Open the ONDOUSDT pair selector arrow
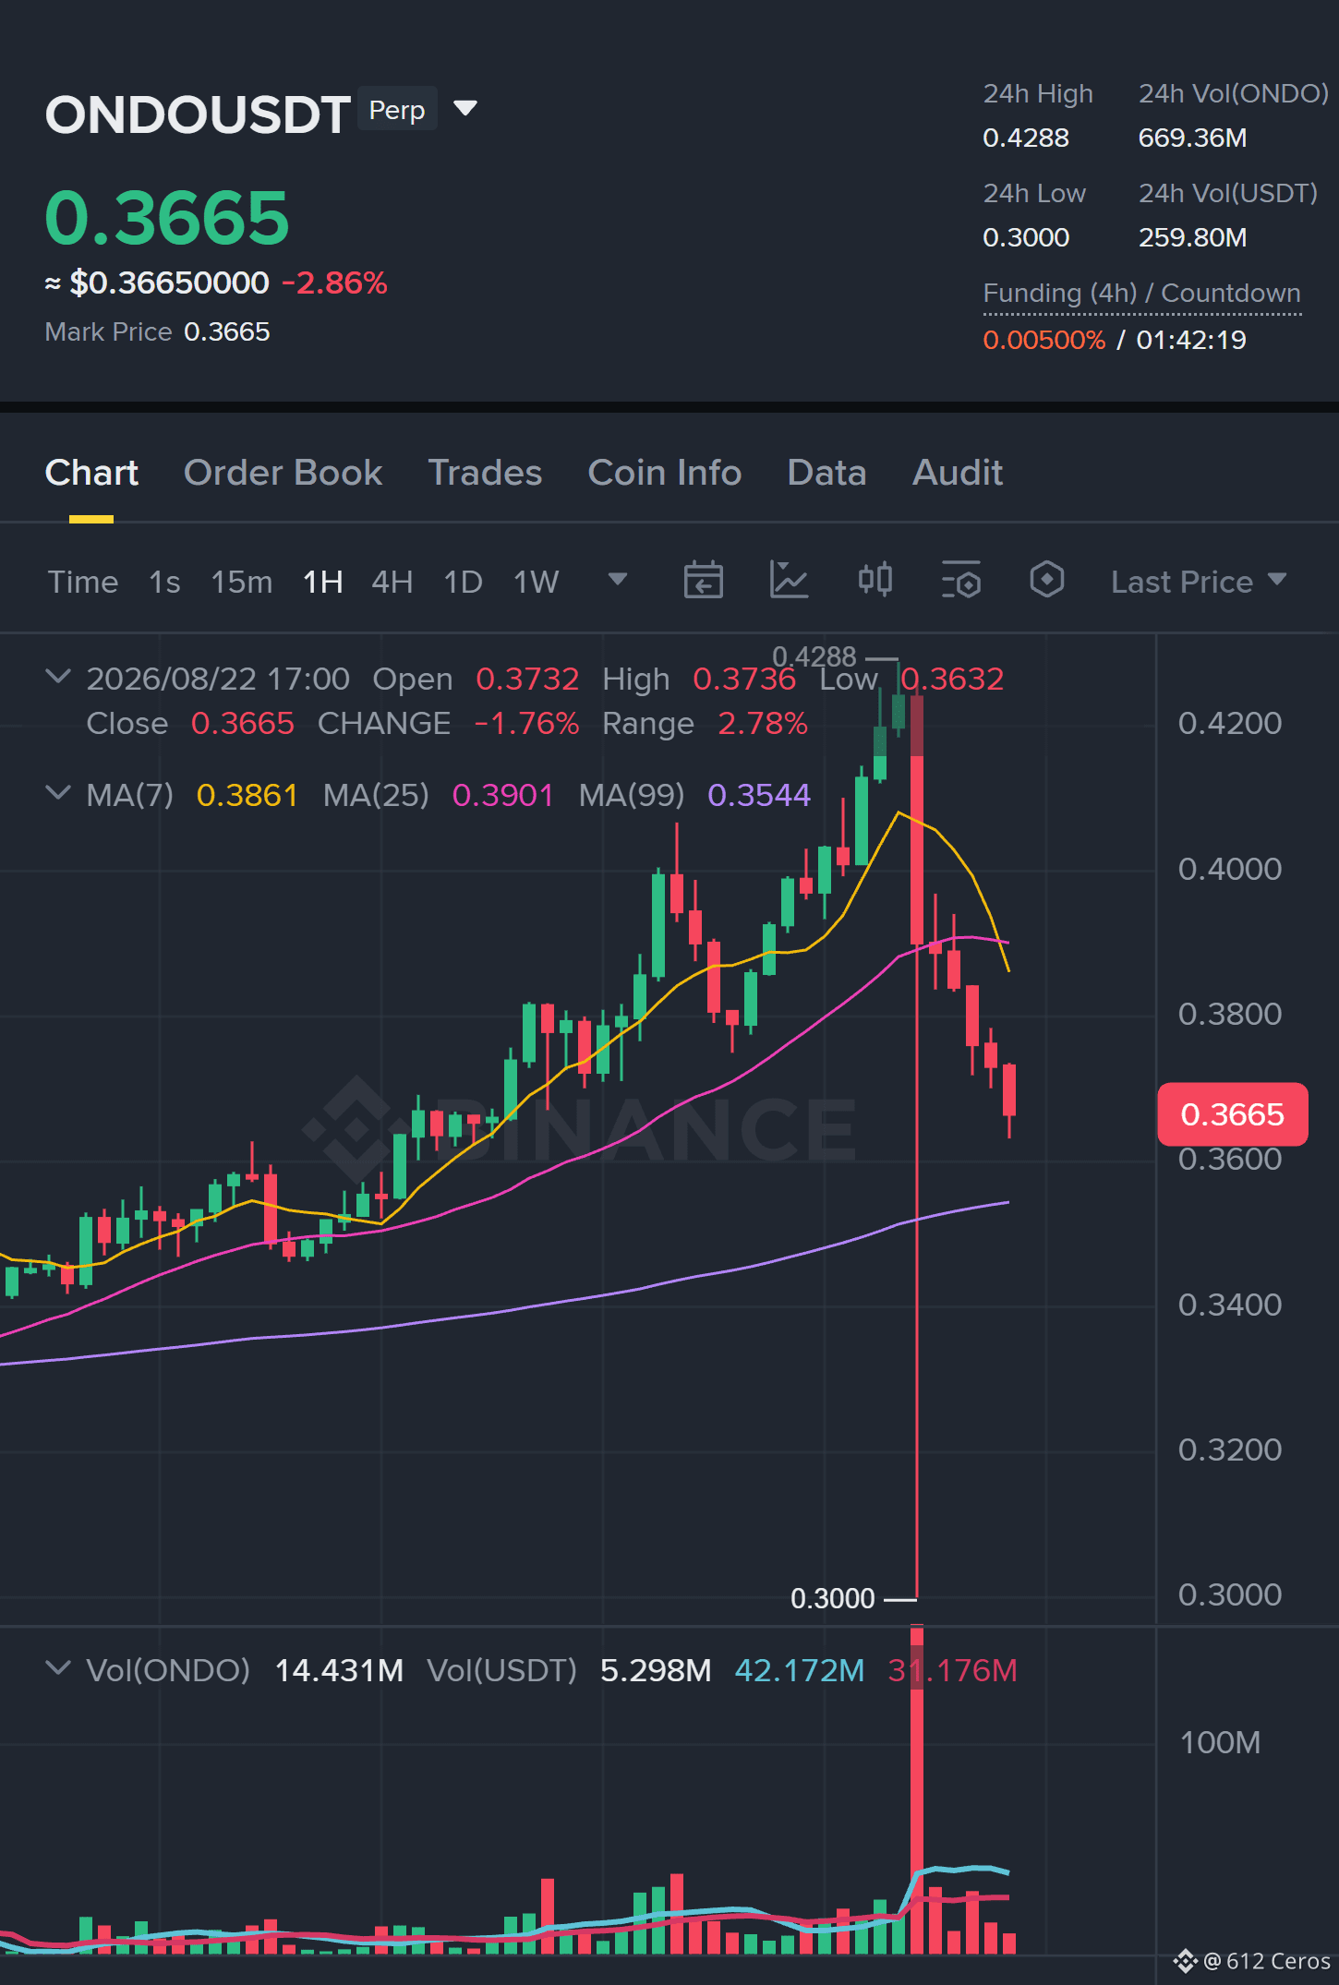1339x1985 pixels. click(x=466, y=109)
